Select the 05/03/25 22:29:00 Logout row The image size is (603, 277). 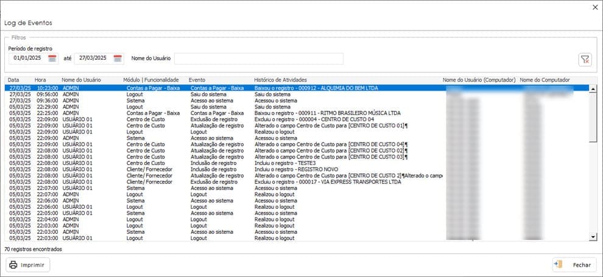point(297,107)
